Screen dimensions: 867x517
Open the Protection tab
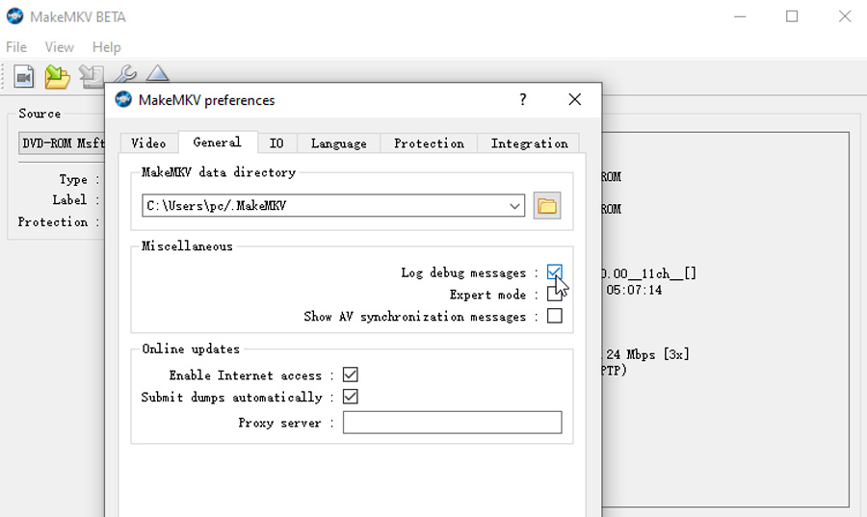coord(429,143)
